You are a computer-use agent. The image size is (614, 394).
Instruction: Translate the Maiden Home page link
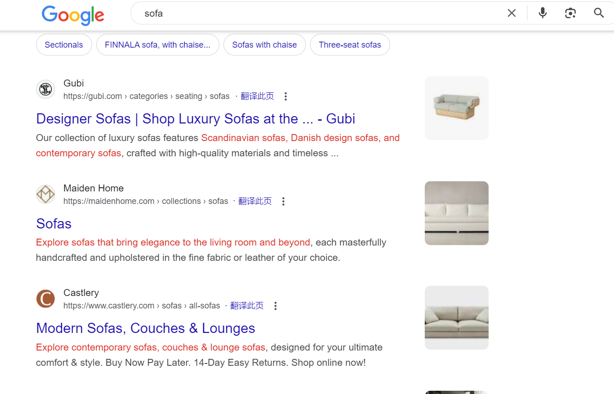[x=255, y=201]
